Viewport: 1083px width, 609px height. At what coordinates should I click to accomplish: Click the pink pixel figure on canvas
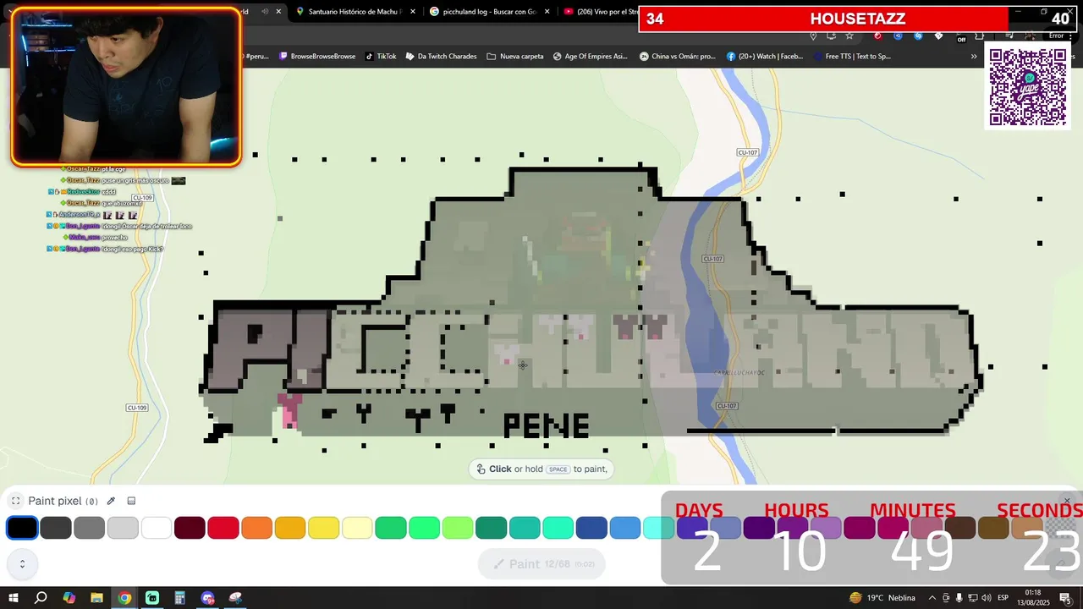click(x=290, y=411)
